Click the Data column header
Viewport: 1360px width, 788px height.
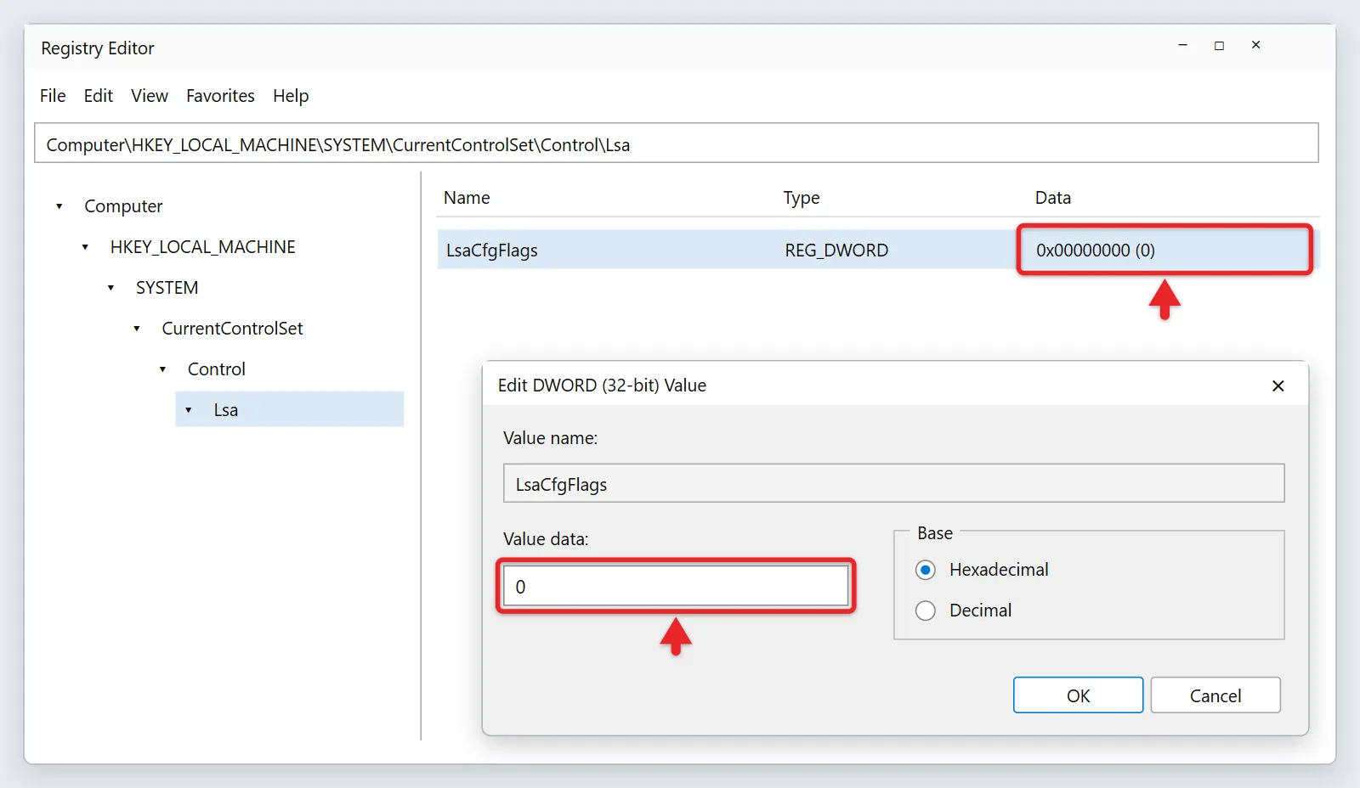[x=1053, y=198]
